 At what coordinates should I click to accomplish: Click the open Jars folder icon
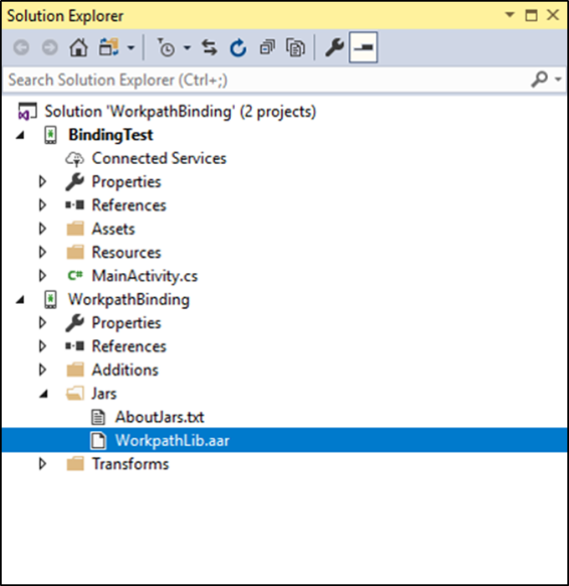click(x=75, y=393)
